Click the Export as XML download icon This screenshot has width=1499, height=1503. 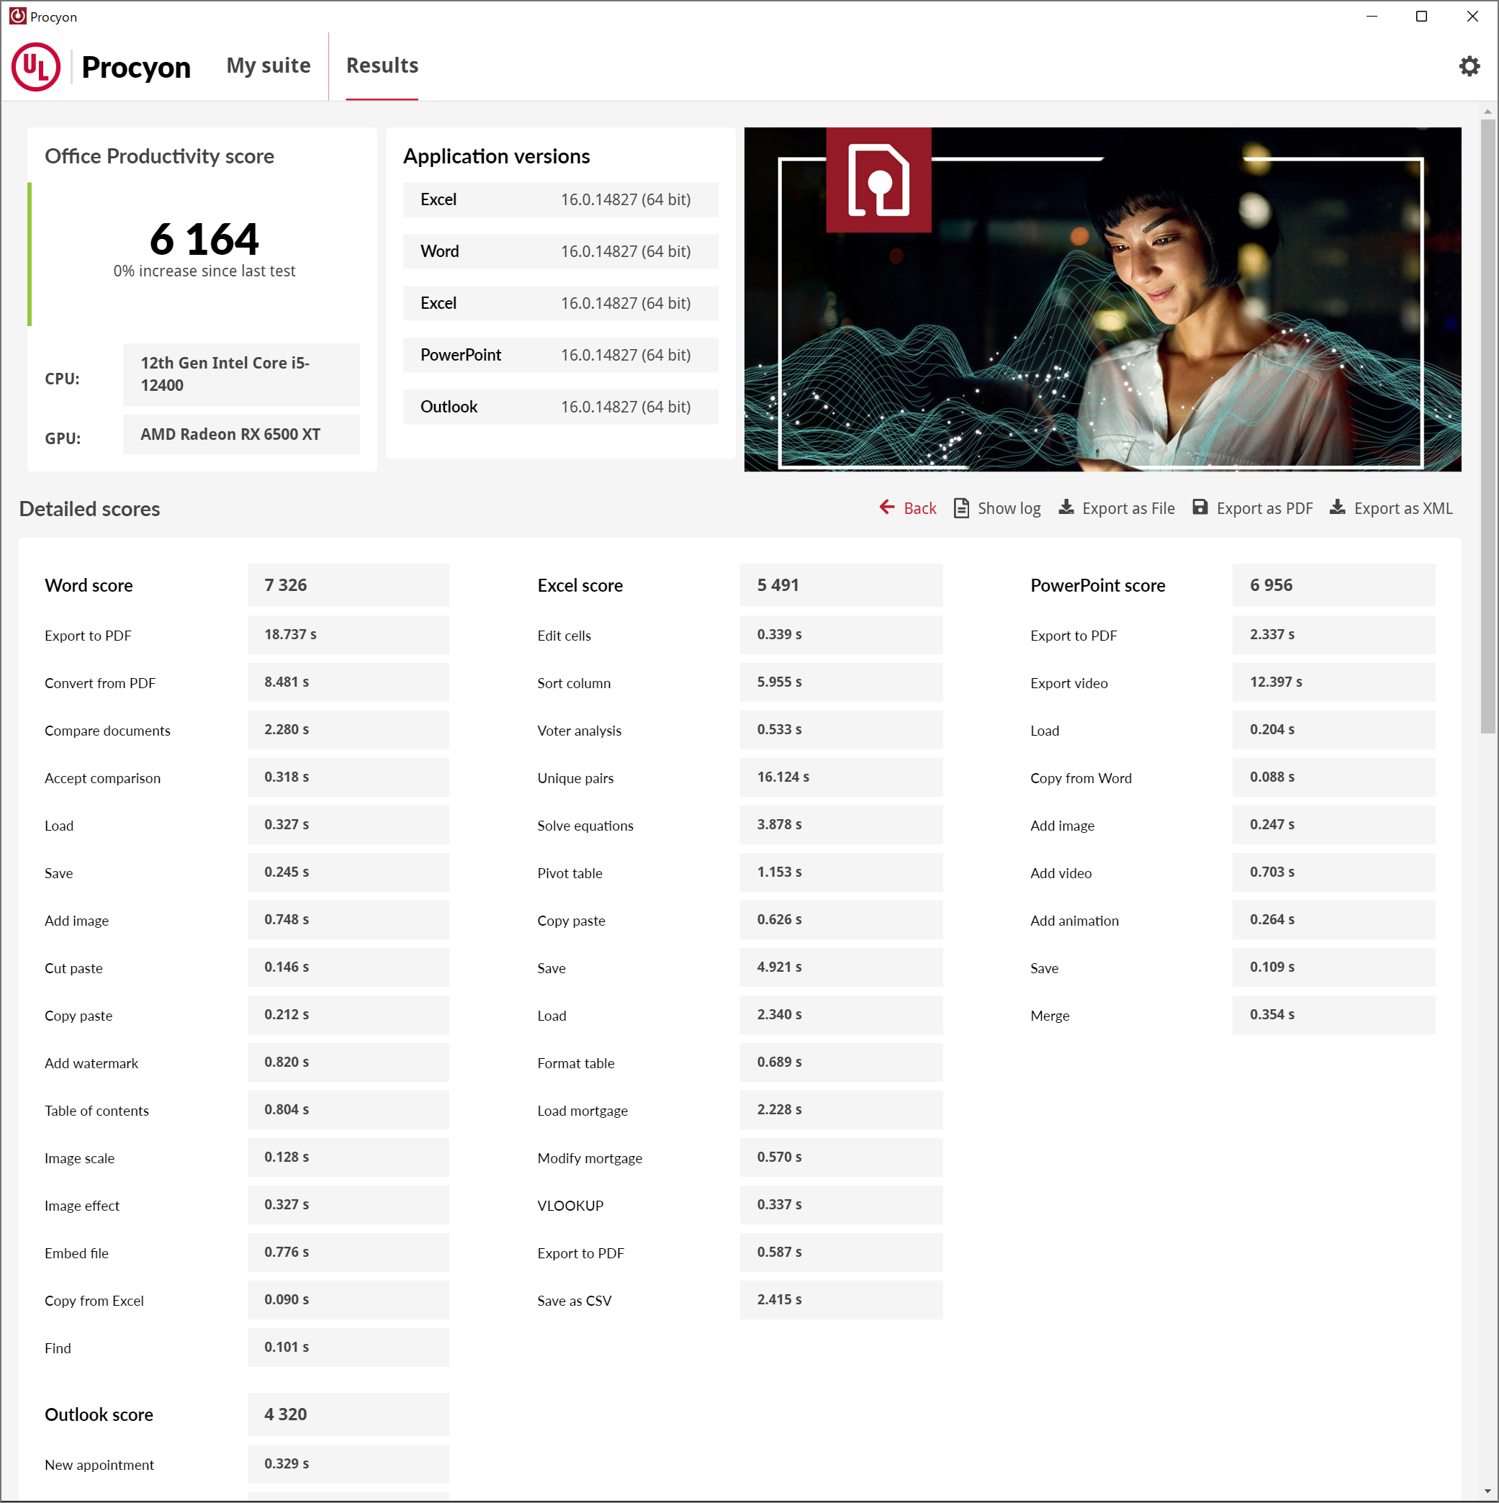[x=1337, y=507]
